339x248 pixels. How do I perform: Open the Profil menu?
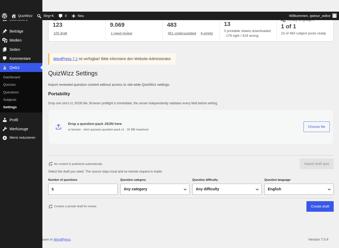point(21,120)
